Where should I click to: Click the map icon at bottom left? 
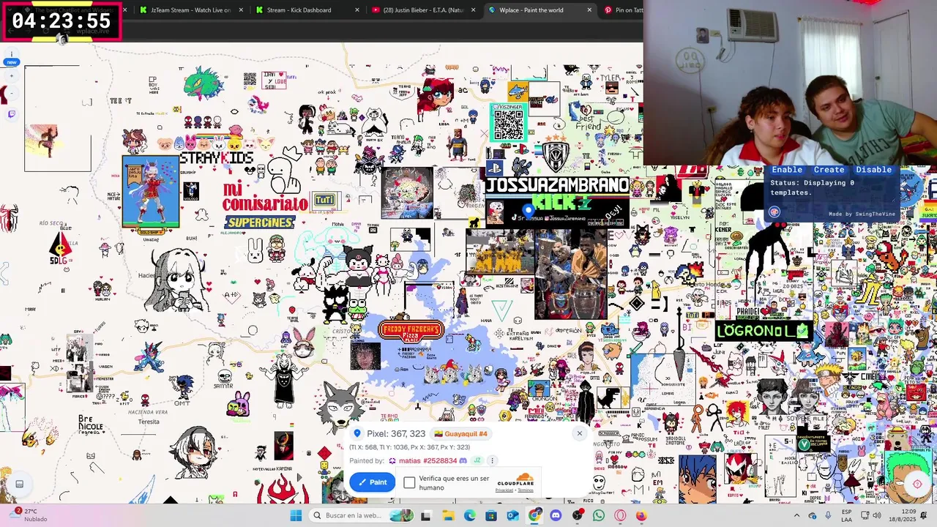click(19, 484)
